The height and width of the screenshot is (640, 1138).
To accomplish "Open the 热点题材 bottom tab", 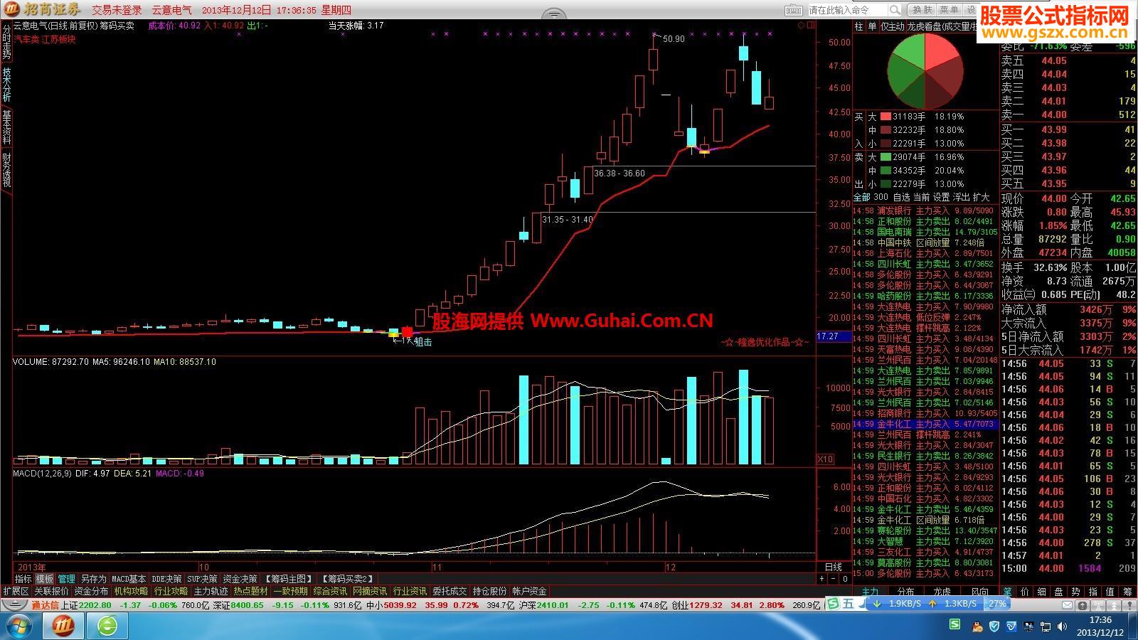I will pos(251,592).
